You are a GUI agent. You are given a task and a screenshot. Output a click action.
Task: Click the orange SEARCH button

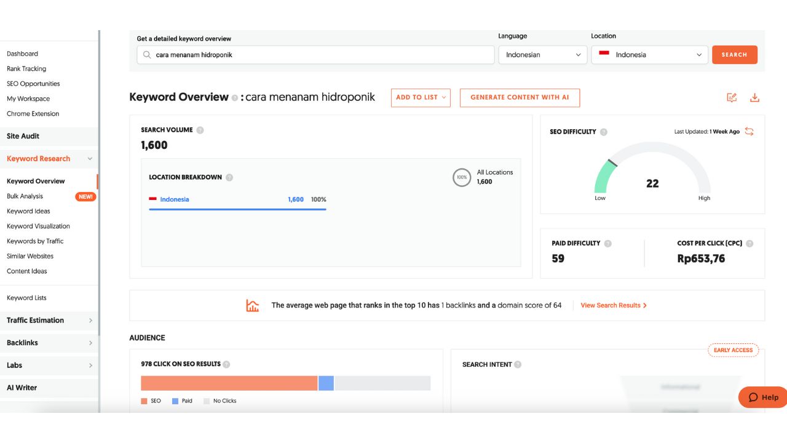[x=735, y=55]
